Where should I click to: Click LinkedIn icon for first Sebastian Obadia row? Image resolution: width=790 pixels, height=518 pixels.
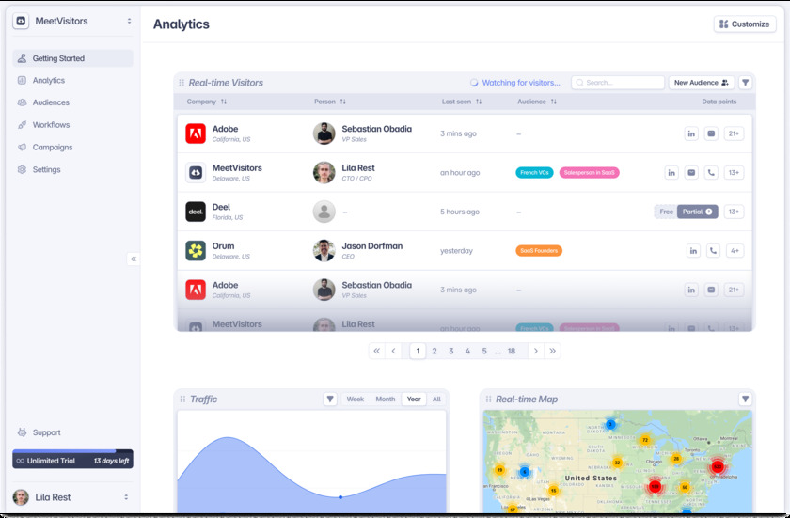(691, 133)
